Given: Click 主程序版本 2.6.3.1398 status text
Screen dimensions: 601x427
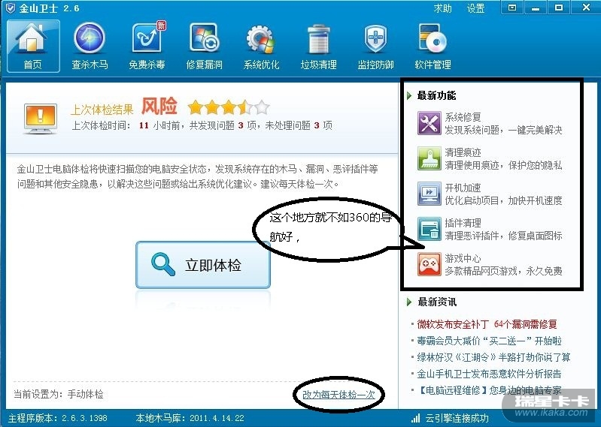Looking at the screenshot, I should [58, 418].
